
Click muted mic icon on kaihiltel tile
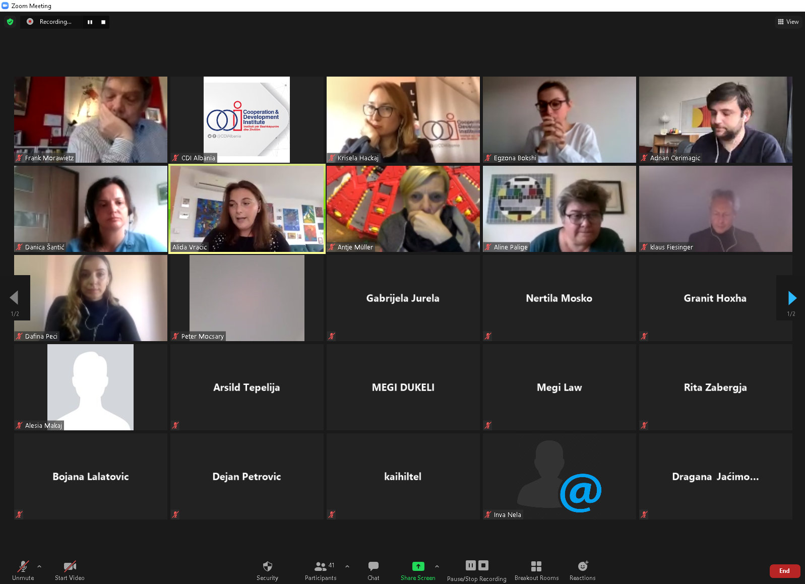(332, 514)
